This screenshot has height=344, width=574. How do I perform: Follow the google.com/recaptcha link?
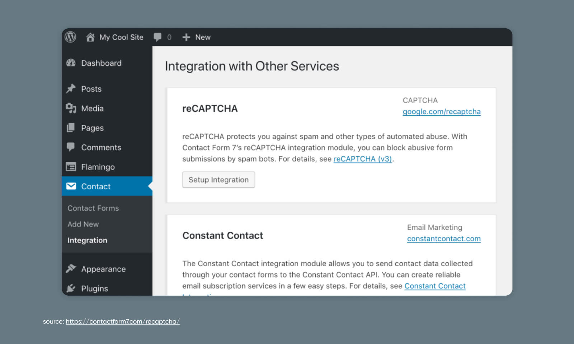click(442, 111)
